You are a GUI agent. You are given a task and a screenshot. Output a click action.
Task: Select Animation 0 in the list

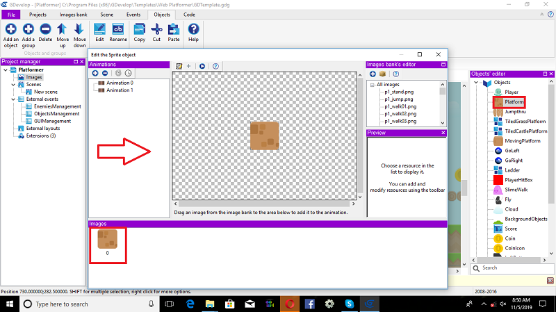click(120, 83)
